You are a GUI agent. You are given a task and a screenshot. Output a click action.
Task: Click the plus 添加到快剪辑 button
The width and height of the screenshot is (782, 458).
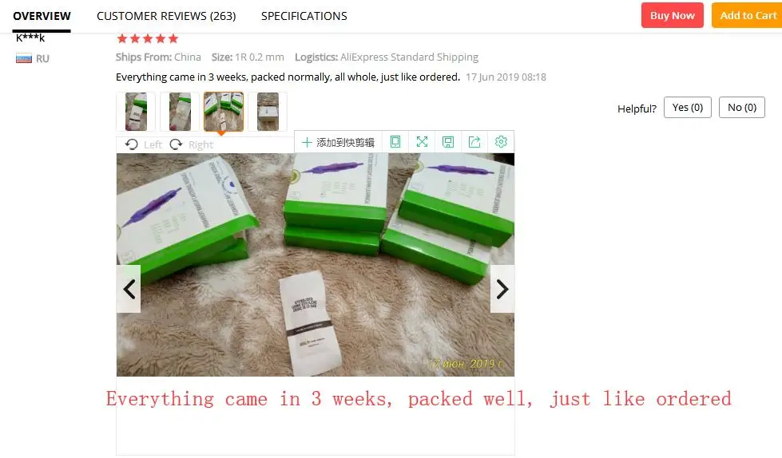[338, 143]
